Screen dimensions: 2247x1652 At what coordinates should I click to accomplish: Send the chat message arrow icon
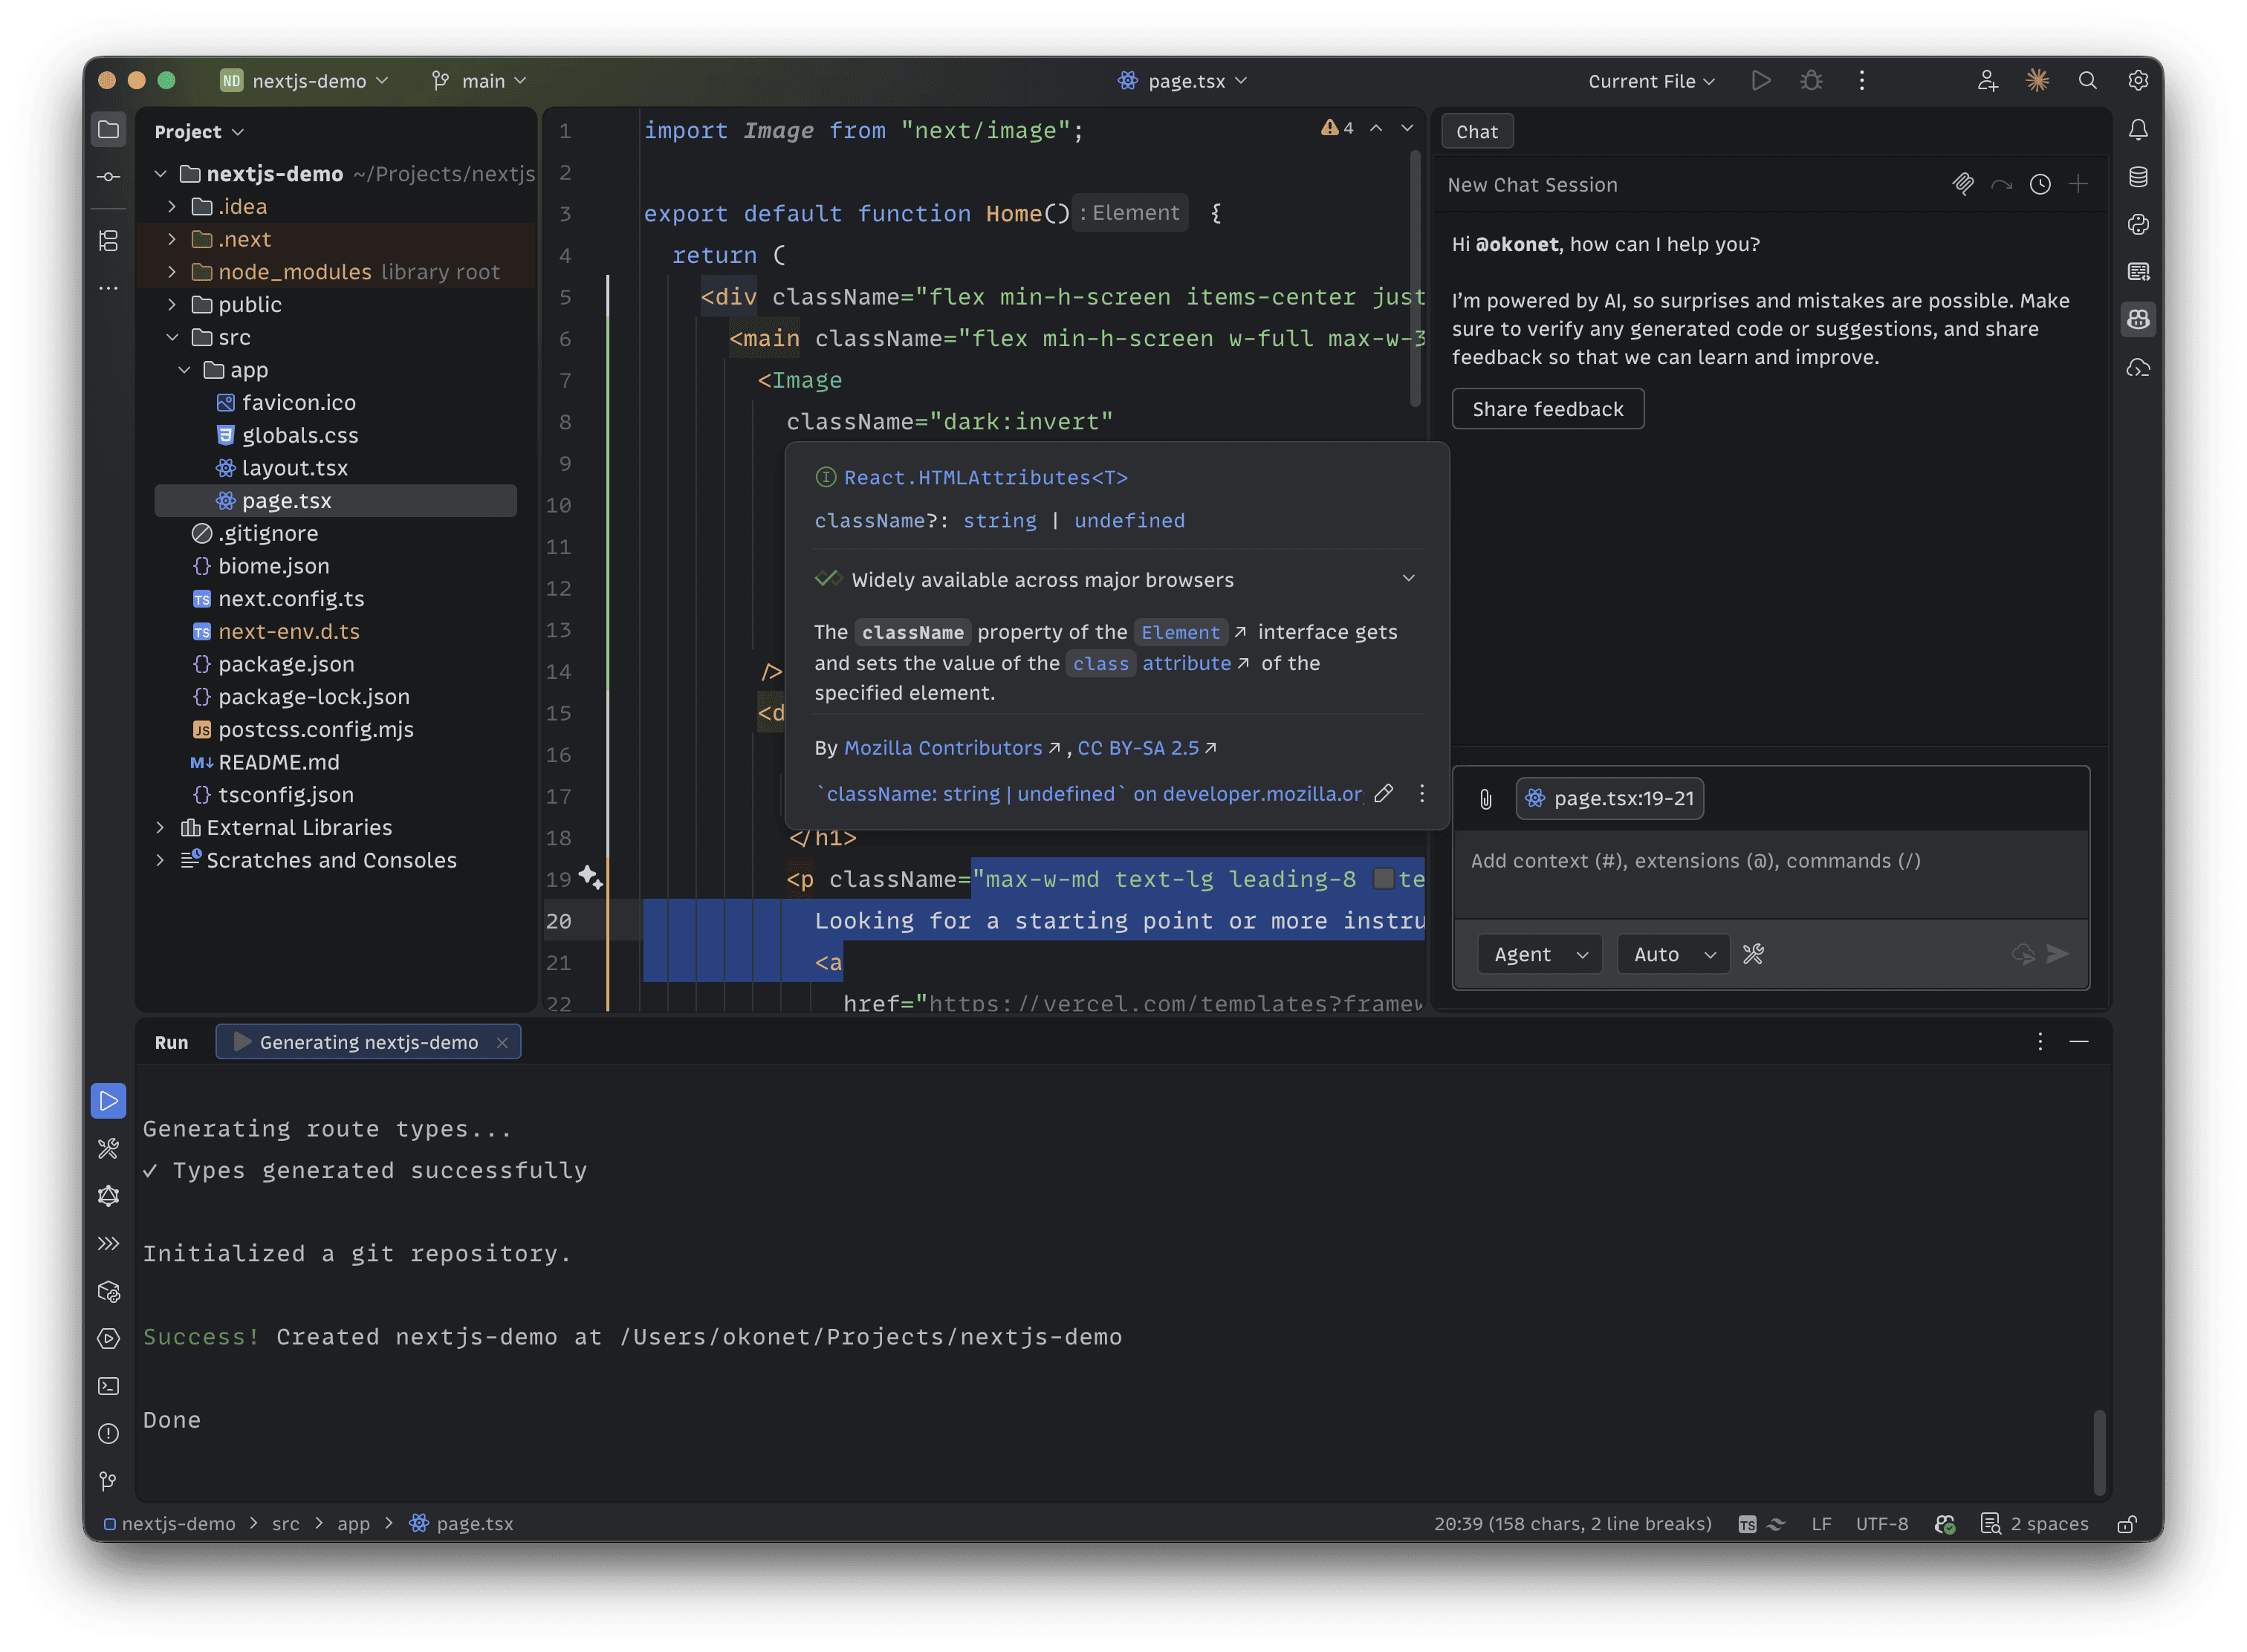tap(2057, 954)
